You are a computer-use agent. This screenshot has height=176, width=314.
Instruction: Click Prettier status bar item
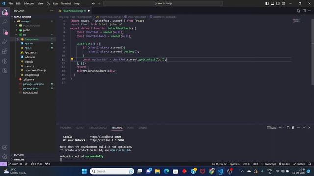point(299,164)
